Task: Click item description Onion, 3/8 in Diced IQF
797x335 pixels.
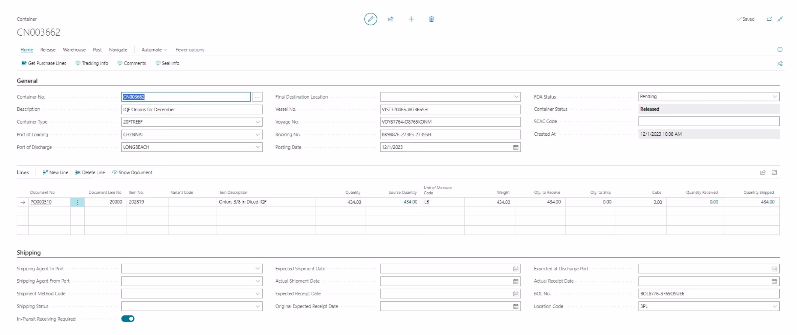Action: (243, 202)
